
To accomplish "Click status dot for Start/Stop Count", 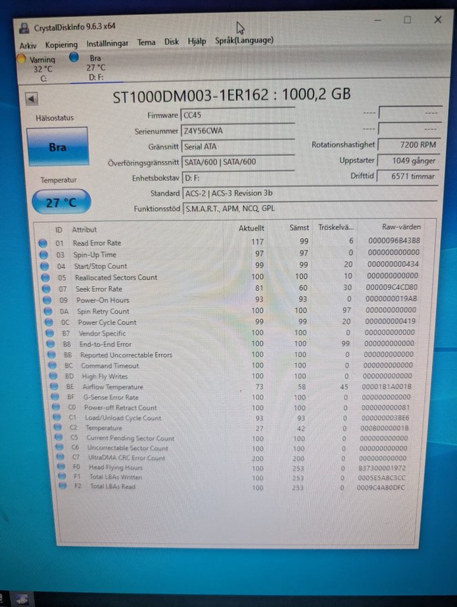I will click(44, 266).
